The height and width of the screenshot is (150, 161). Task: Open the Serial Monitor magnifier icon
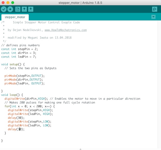[x=155, y=9]
